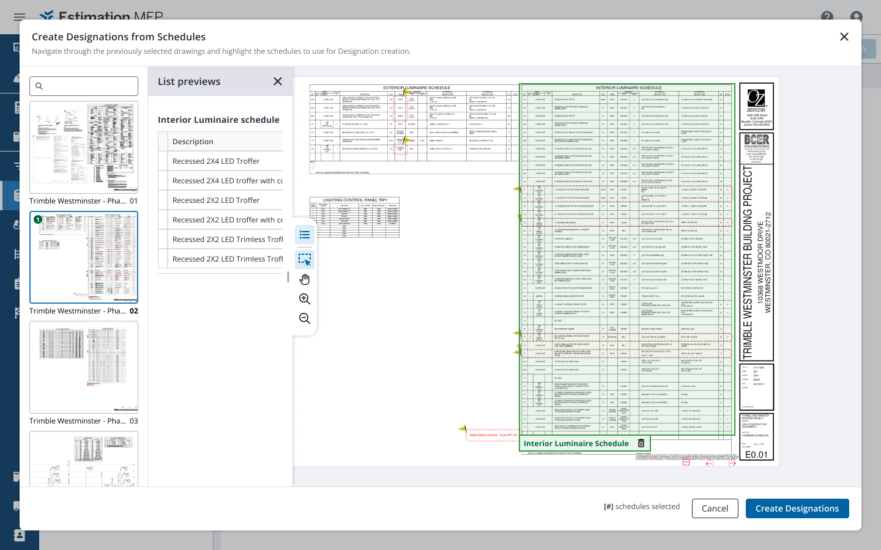Click the red previous-page arrow on the drawing
The width and height of the screenshot is (881, 550).
[710, 463]
